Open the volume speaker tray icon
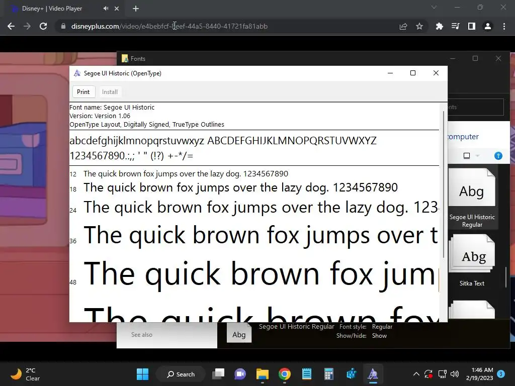Image resolution: width=515 pixels, height=386 pixels. coord(455,374)
